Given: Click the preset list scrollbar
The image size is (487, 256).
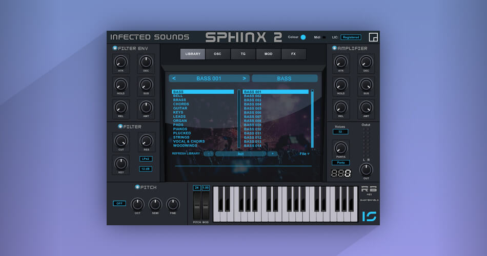Looking at the screenshot, I should pos(312,119).
